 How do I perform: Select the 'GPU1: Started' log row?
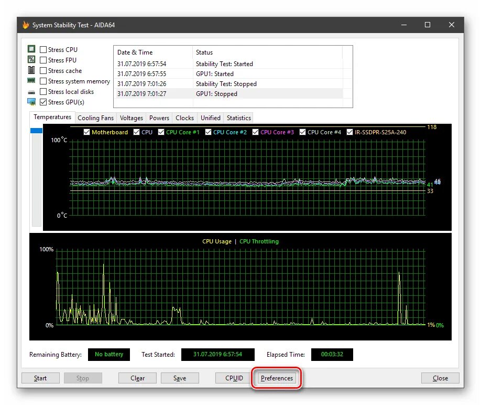(x=228, y=73)
